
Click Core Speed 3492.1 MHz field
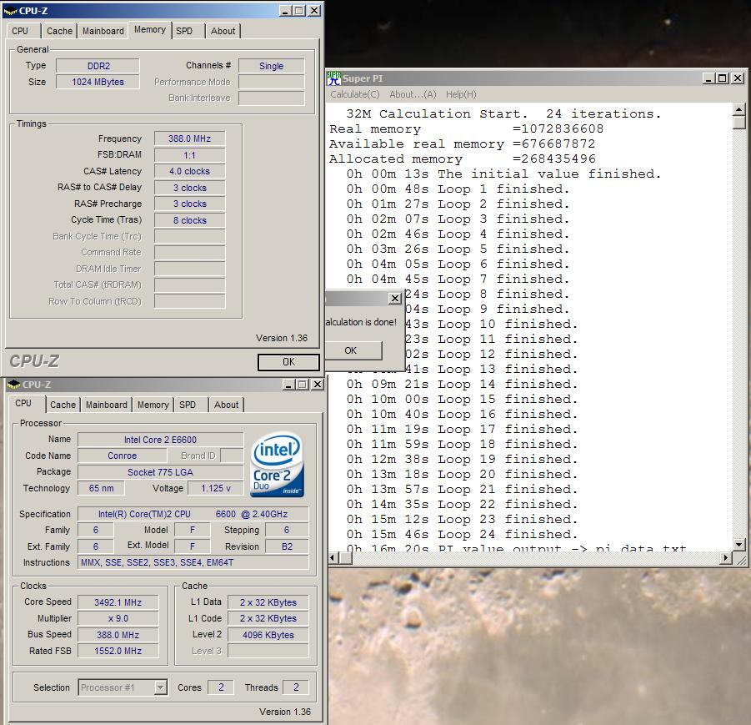click(x=118, y=602)
